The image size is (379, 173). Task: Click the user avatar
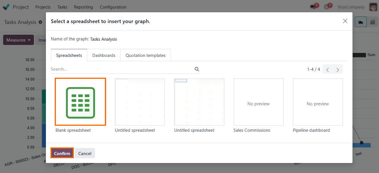pyautogui.click(x=373, y=7)
